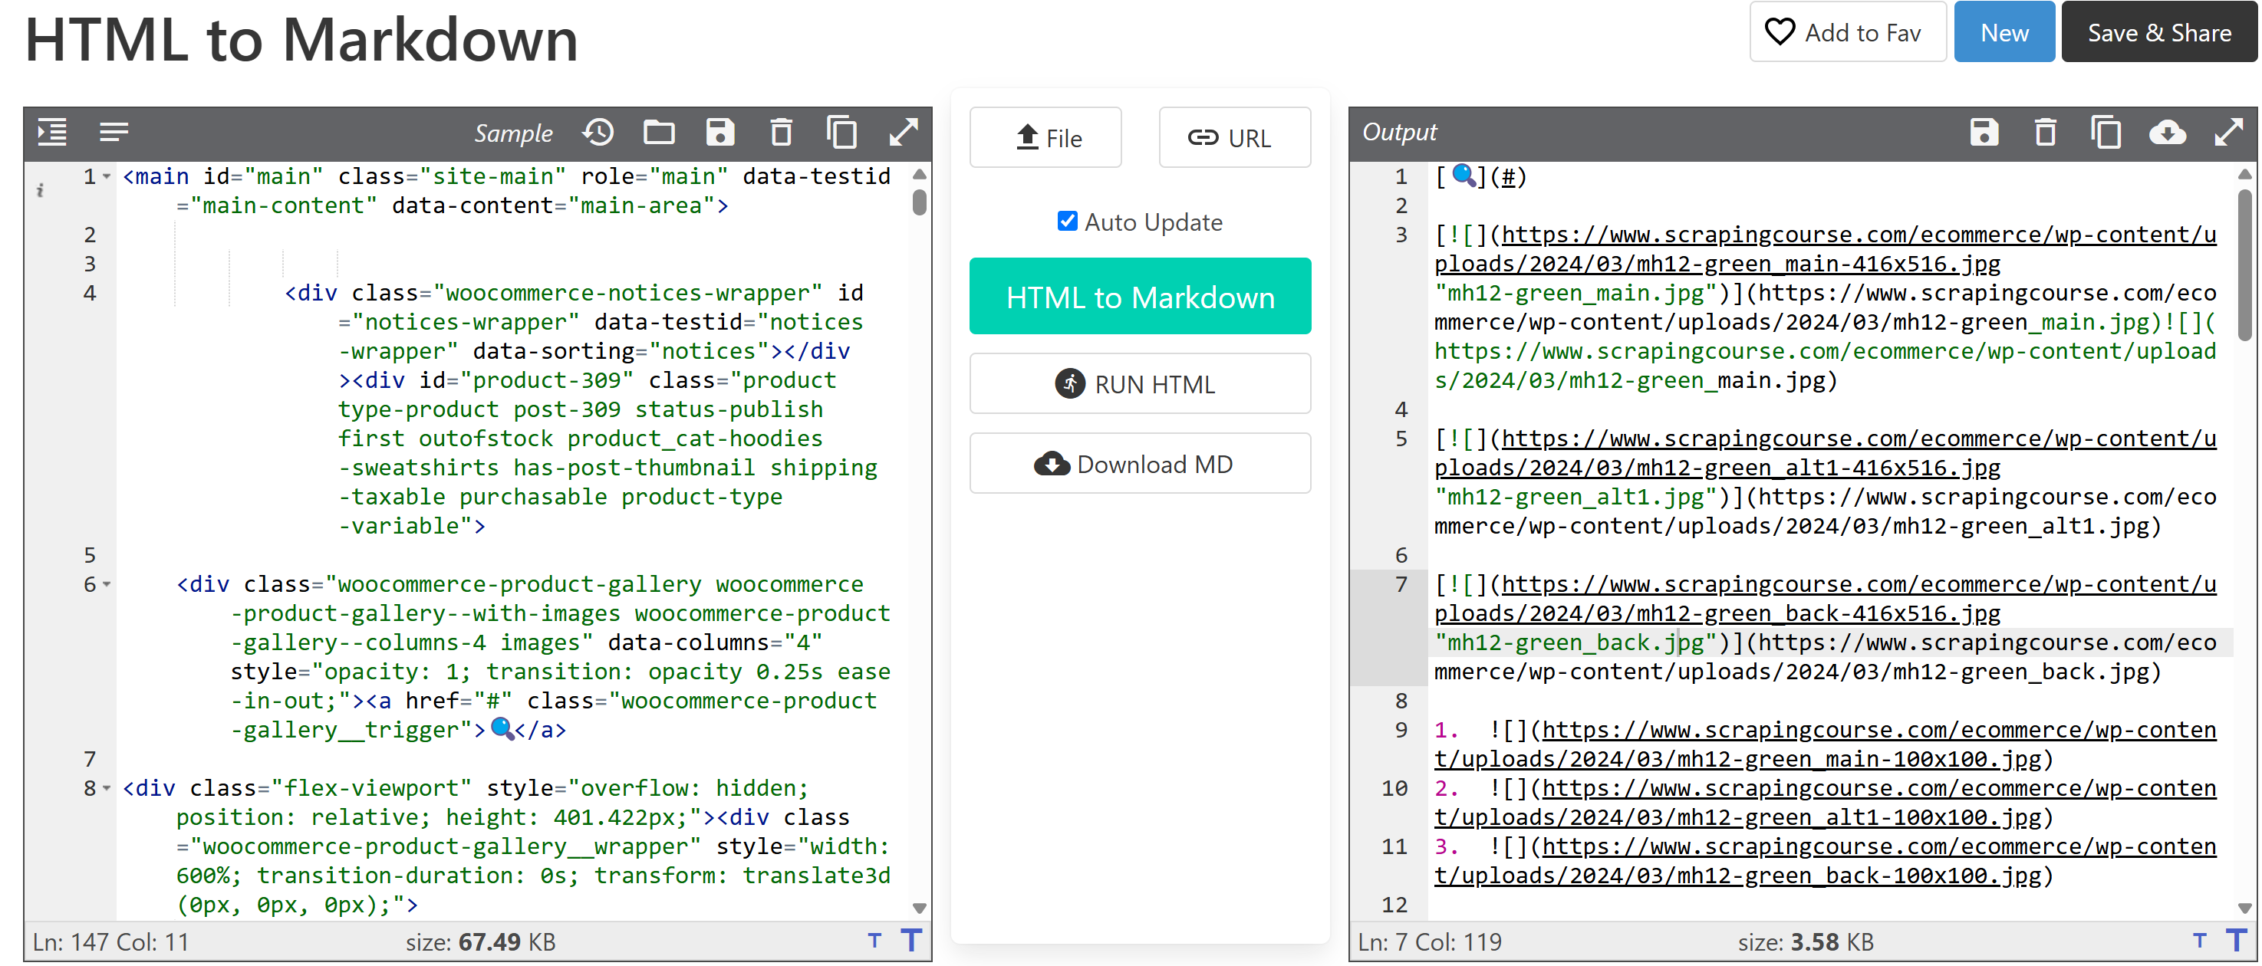Click the Sample menu item

click(513, 133)
